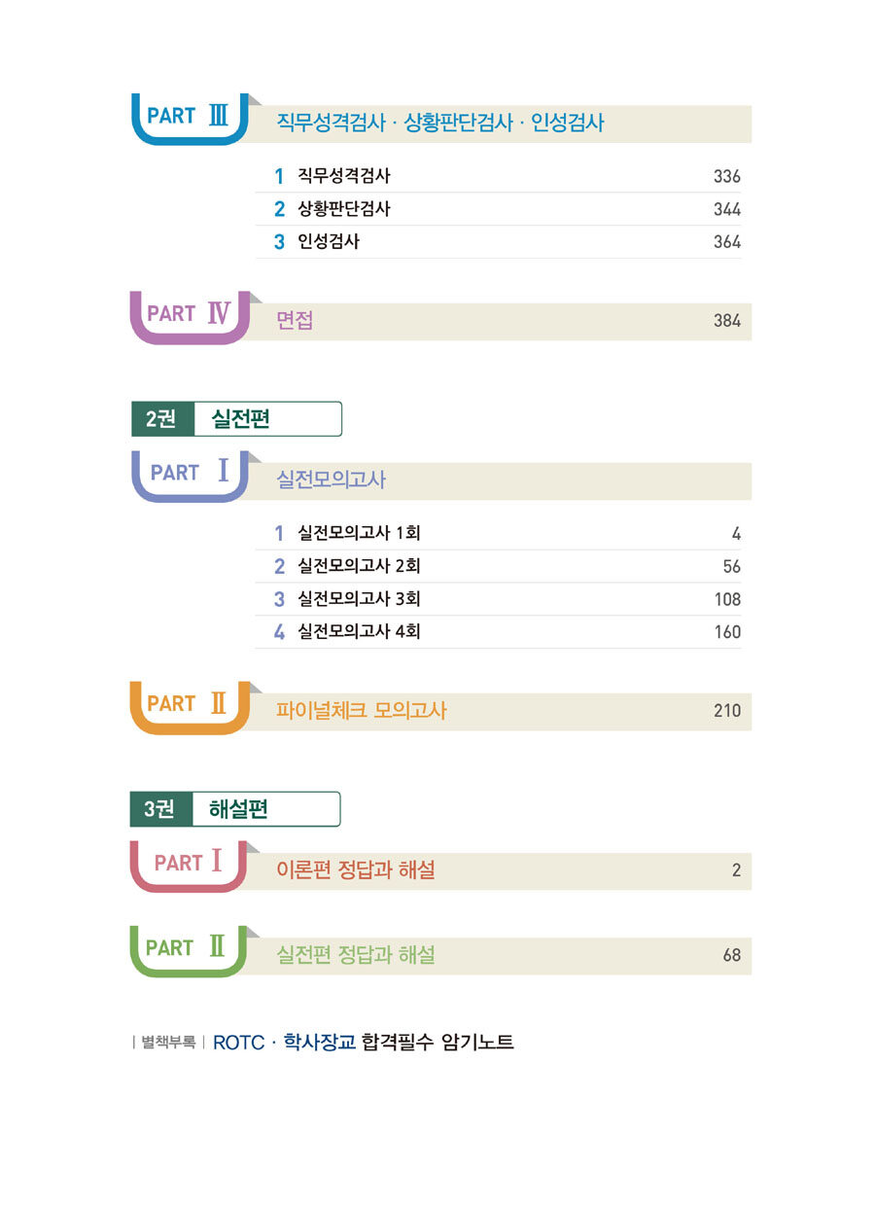Click the purple PART Ⅳ badge
The width and height of the screenshot is (875, 1205).
pyautogui.click(x=190, y=317)
